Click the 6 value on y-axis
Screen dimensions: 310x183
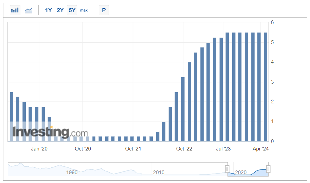click(x=272, y=22)
